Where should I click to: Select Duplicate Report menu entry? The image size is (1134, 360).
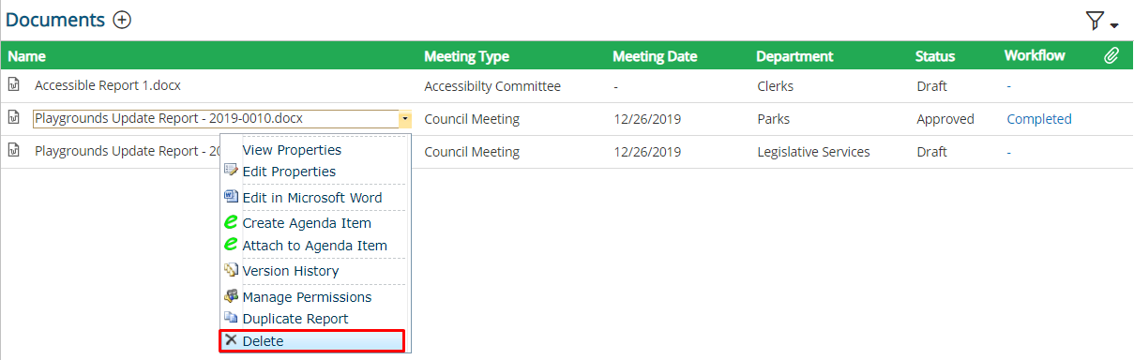tap(295, 319)
